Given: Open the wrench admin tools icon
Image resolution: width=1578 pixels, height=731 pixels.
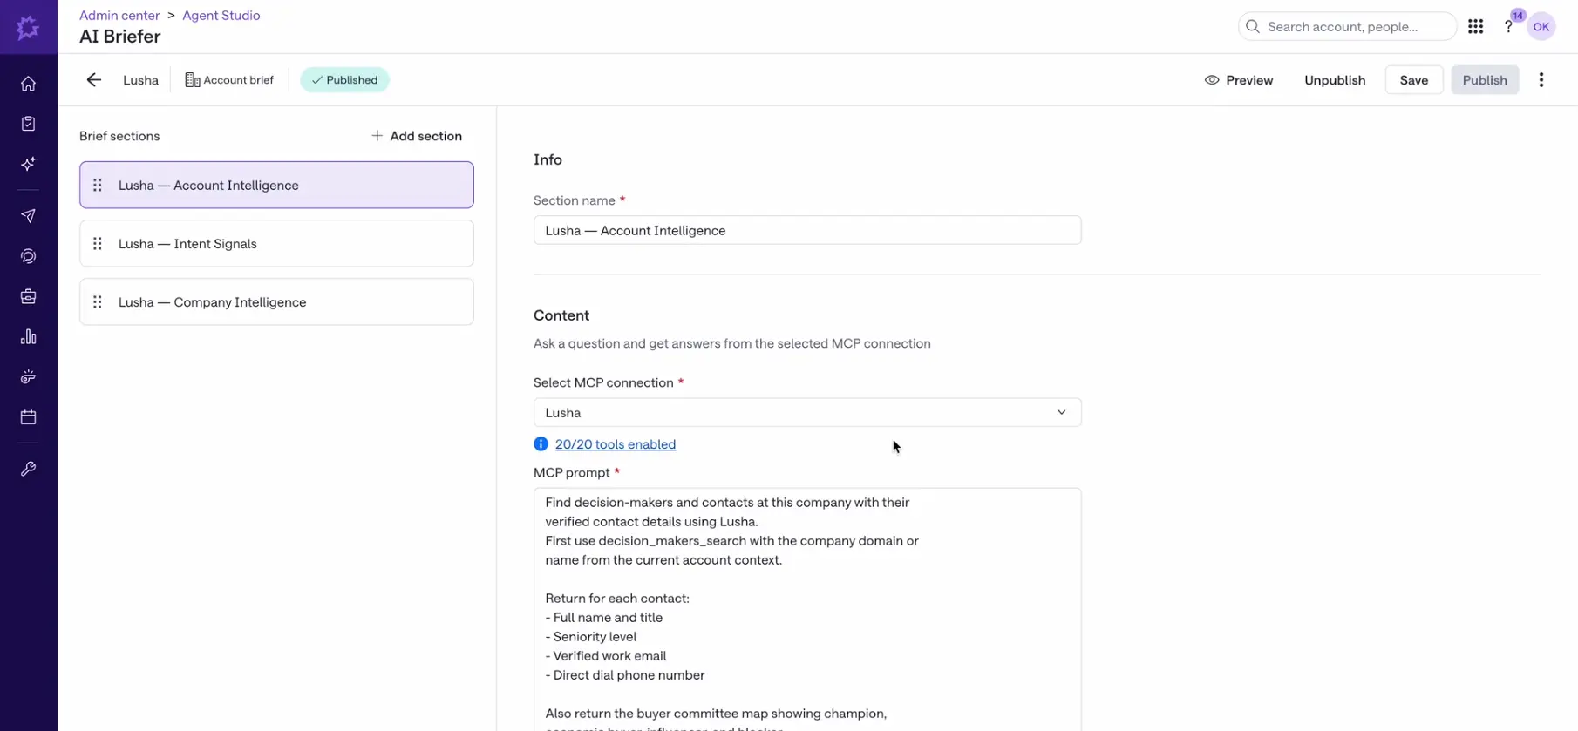Looking at the screenshot, I should pos(28,469).
